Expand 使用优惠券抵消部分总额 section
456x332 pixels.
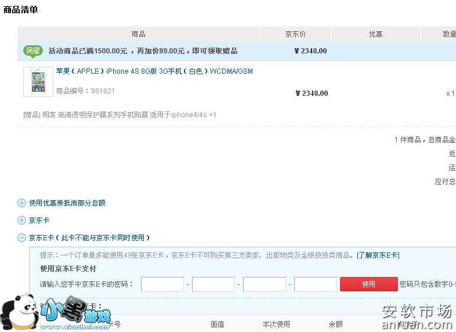pyautogui.click(x=22, y=203)
